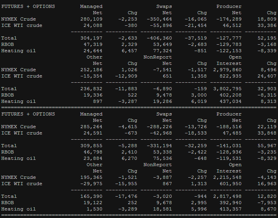Click the 309,855 Managed Total in second table
278x218 pixels.
(91, 146)
